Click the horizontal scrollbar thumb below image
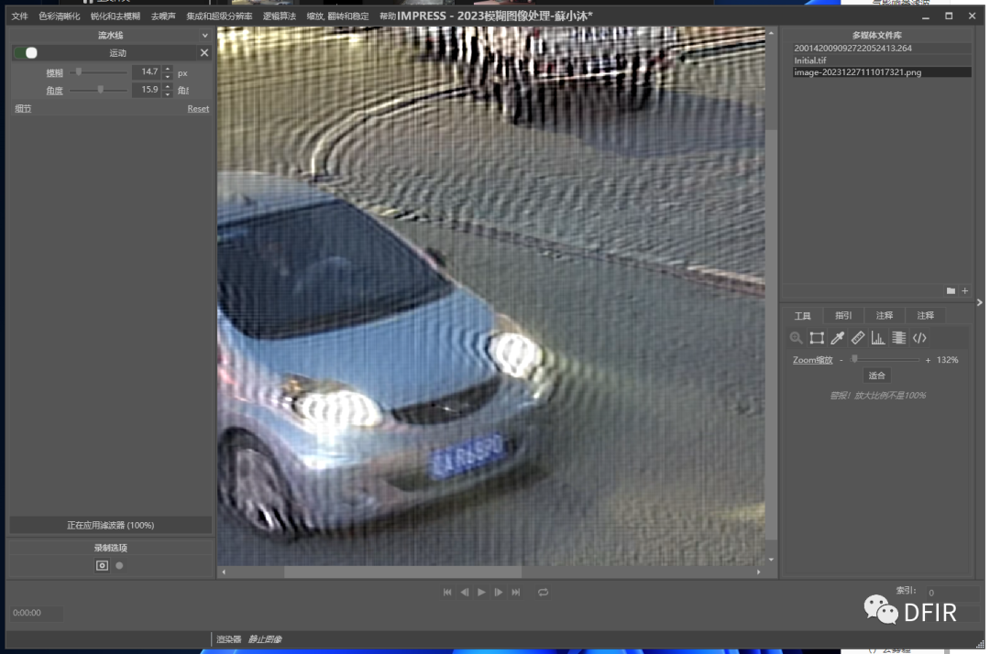 point(402,572)
